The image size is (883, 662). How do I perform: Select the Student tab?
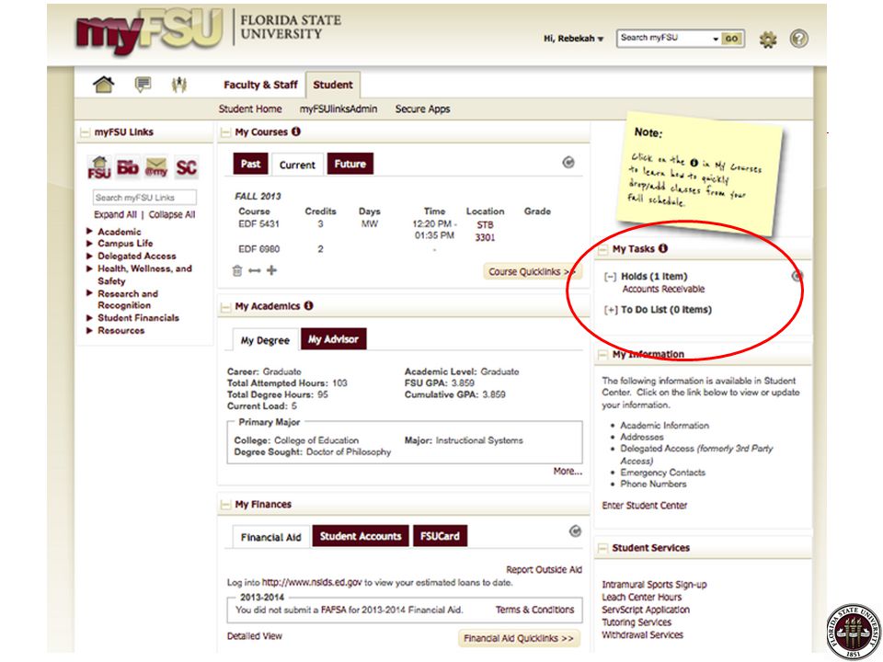coord(333,85)
